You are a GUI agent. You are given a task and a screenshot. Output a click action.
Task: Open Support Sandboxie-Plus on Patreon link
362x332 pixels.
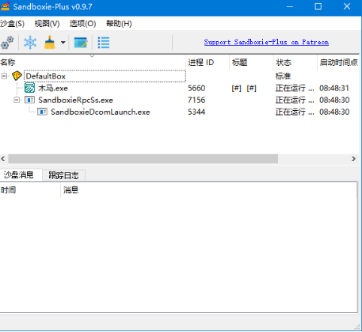tap(266, 42)
